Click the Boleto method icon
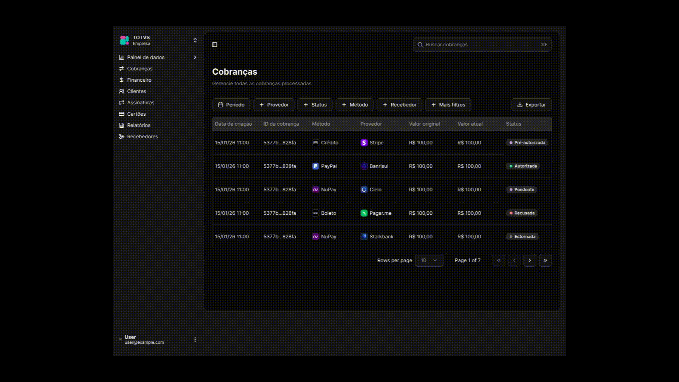This screenshot has width=679, height=382. tap(315, 213)
